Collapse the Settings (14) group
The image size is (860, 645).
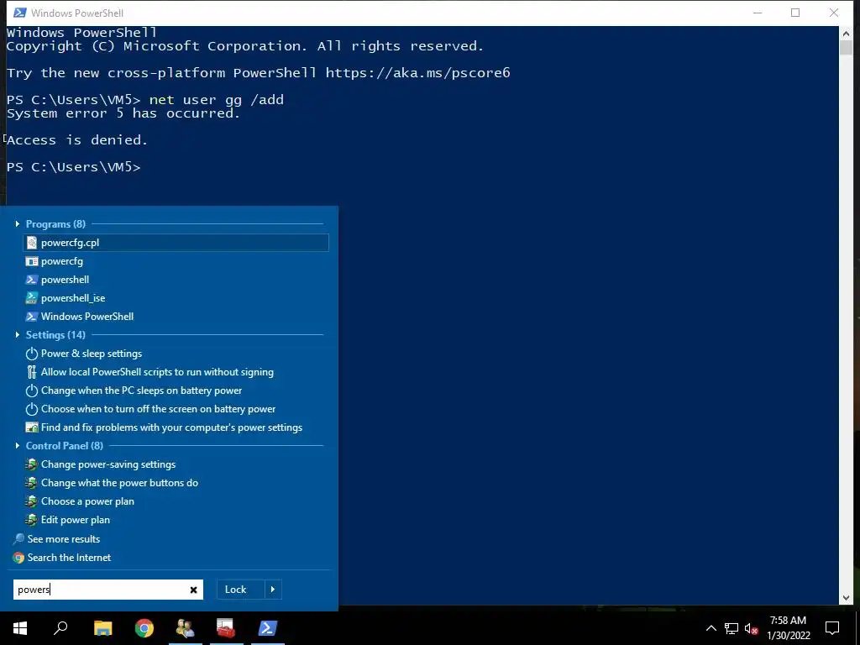18,334
